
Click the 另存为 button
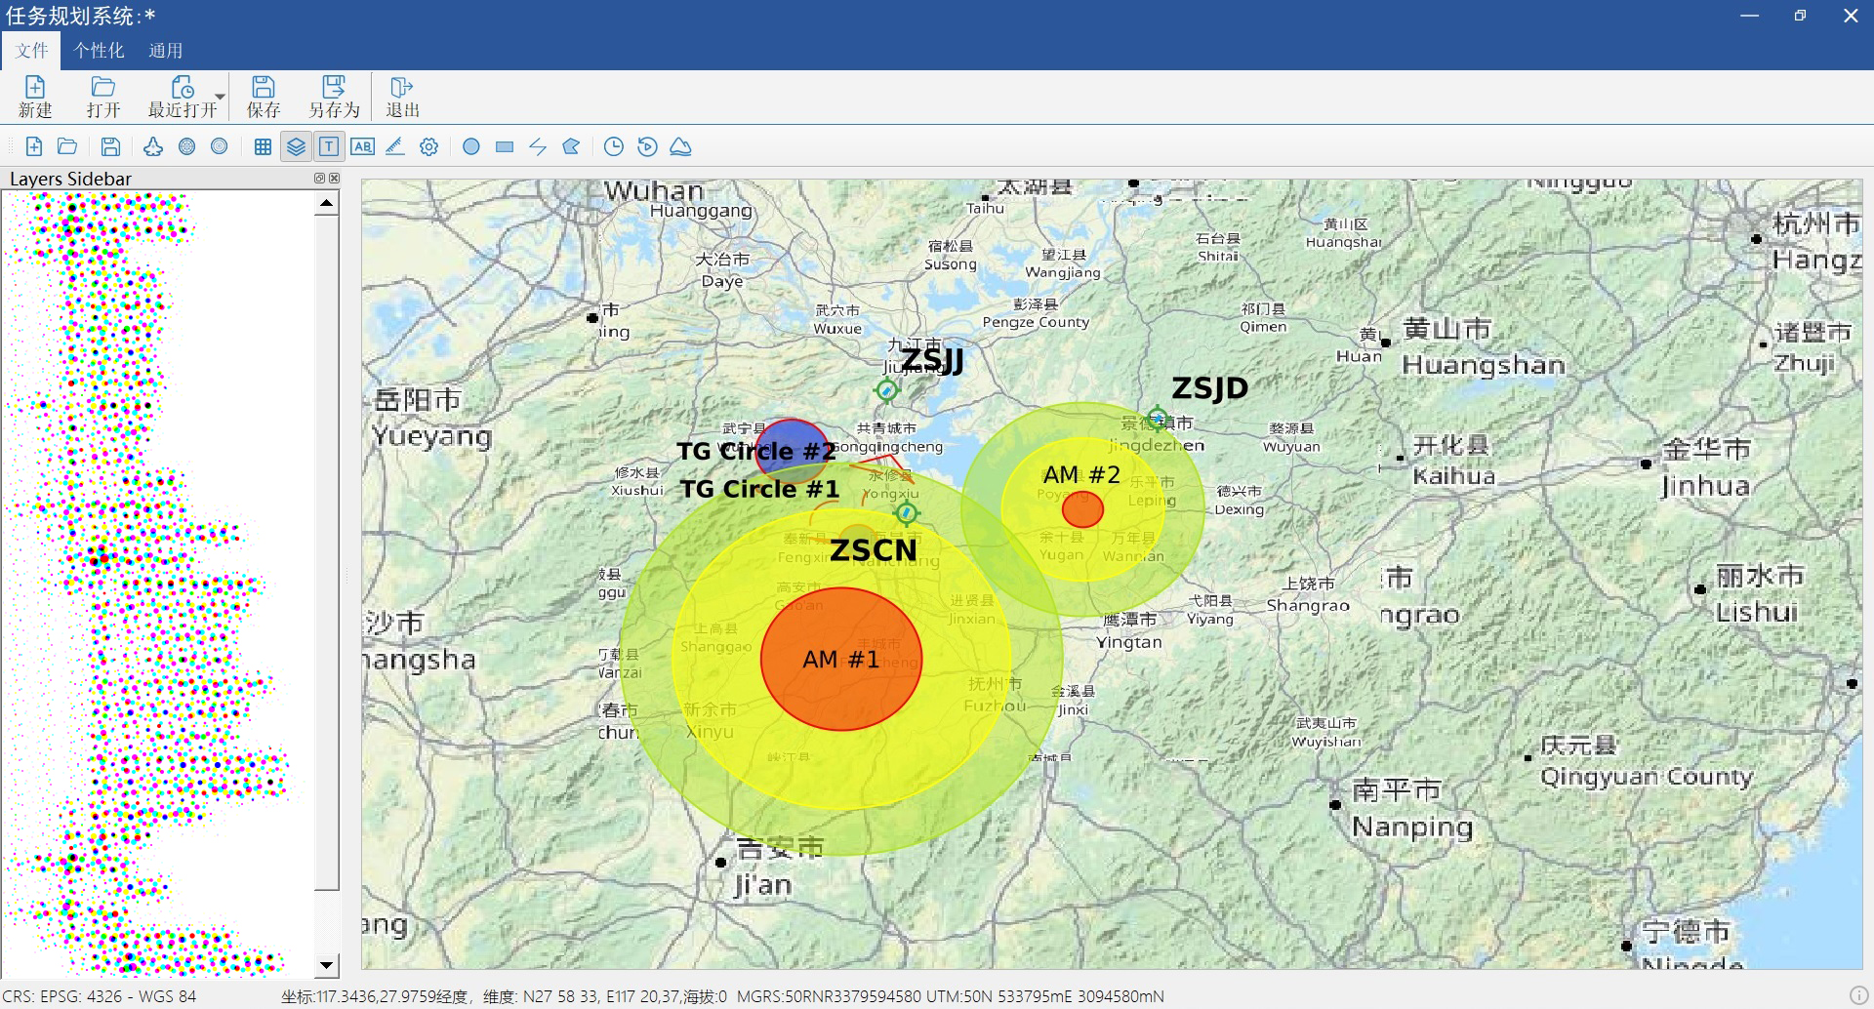coord(334,97)
